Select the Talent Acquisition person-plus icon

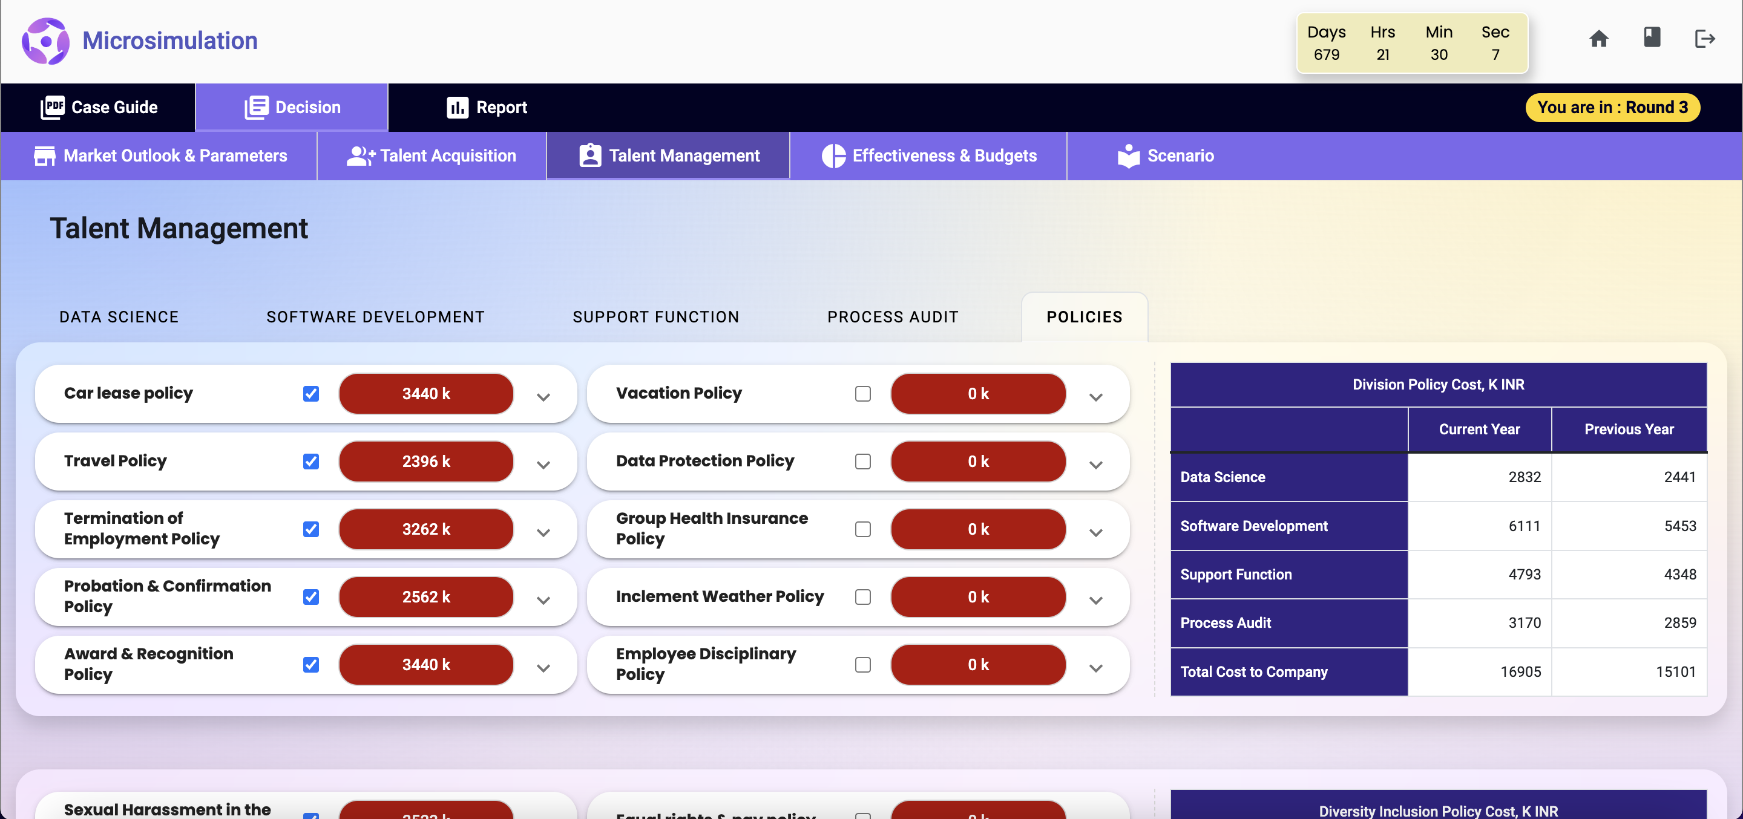359,155
